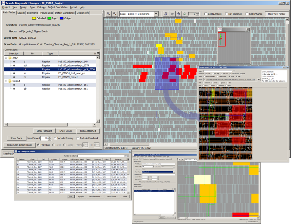Click the forward navigation arrow toolbar icon
The height and width of the screenshot is (224, 291).
(173, 14)
